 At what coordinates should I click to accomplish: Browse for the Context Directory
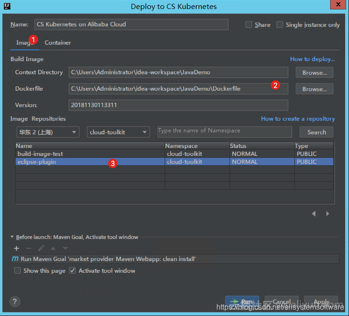[x=315, y=72]
